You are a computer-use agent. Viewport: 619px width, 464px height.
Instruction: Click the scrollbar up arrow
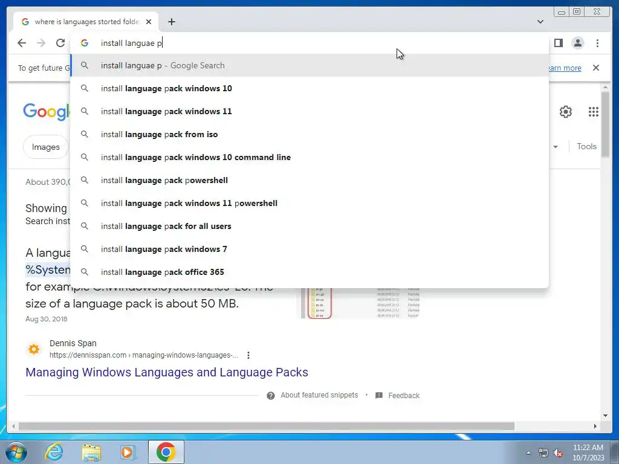click(x=606, y=87)
